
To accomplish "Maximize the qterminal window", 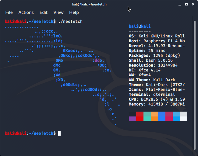I will coord(186,4).
